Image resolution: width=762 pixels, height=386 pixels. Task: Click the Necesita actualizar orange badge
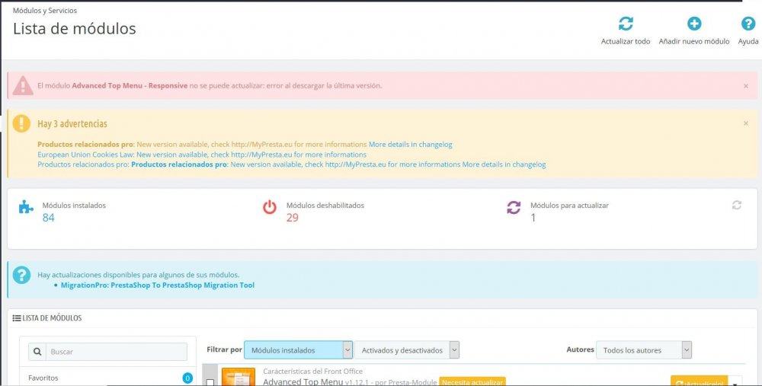(472, 382)
